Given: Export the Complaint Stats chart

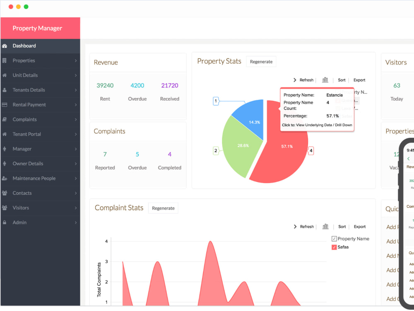Looking at the screenshot, I should tap(360, 227).
